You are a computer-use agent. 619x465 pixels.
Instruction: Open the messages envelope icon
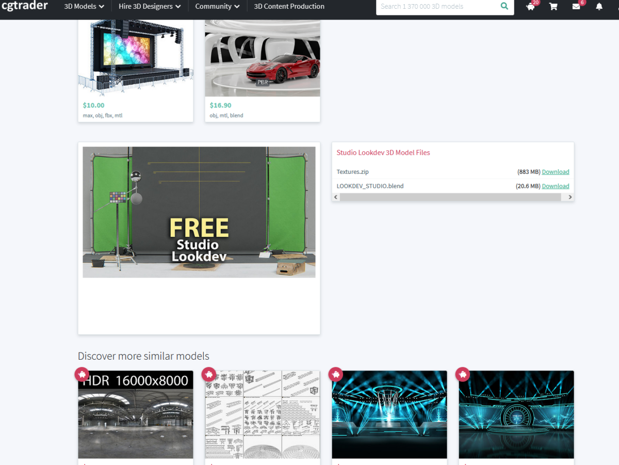tap(576, 7)
